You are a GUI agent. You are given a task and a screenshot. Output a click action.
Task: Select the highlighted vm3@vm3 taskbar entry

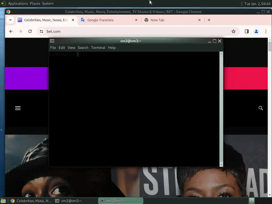[121, 201]
